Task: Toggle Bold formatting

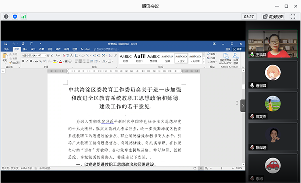Action: 23,61
